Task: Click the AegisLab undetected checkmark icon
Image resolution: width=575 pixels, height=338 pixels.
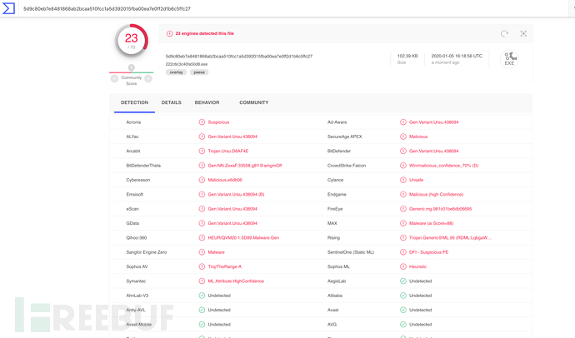Action: [403, 281]
